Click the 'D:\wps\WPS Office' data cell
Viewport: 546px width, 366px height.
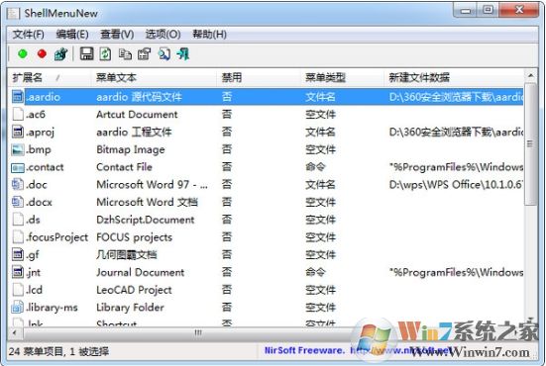(x=456, y=185)
